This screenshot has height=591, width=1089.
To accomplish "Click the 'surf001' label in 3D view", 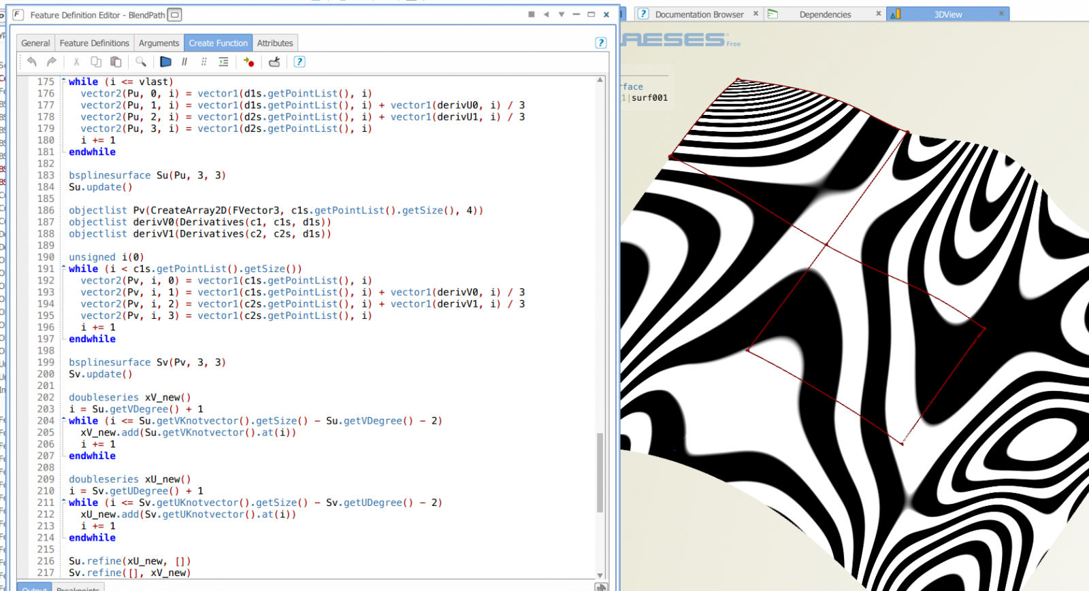I will point(649,98).
